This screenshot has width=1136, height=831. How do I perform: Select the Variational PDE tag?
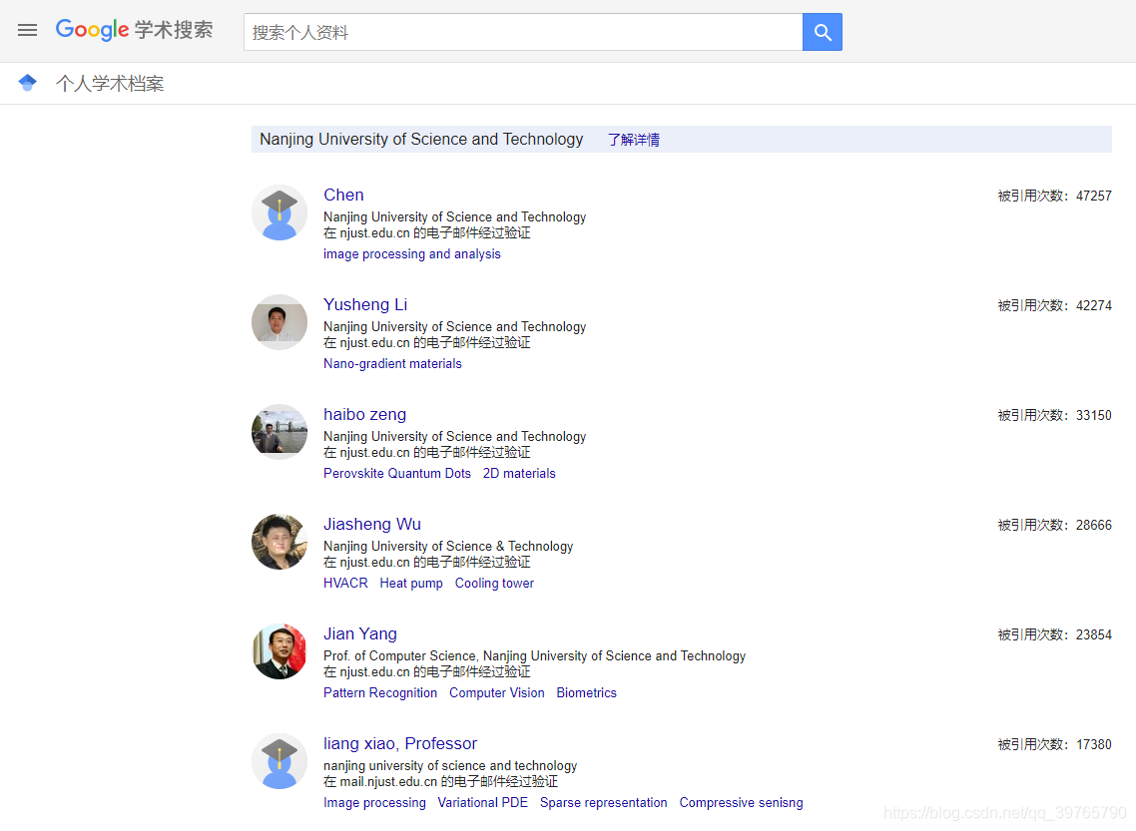(x=482, y=802)
